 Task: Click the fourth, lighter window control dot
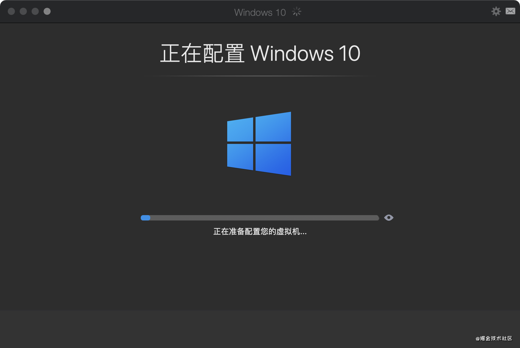tap(47, 11)
